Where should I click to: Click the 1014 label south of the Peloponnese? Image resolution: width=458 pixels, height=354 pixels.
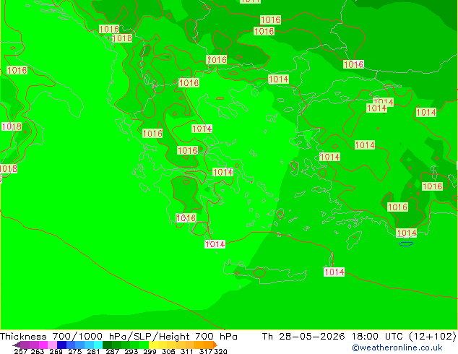coord(215,244)
